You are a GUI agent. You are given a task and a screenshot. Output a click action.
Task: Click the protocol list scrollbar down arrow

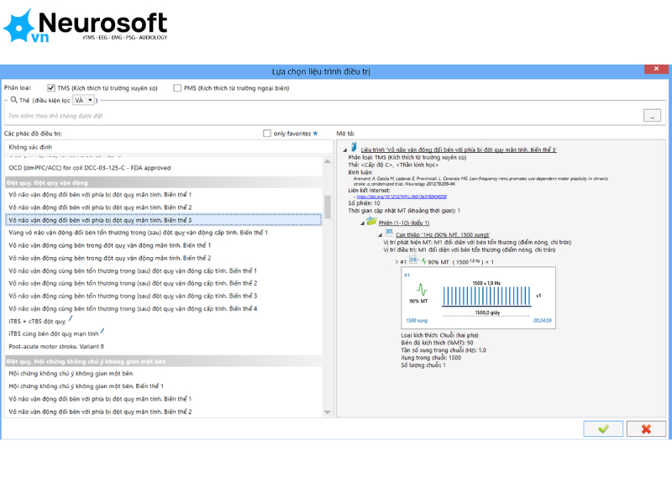click(x=328, y=412)
